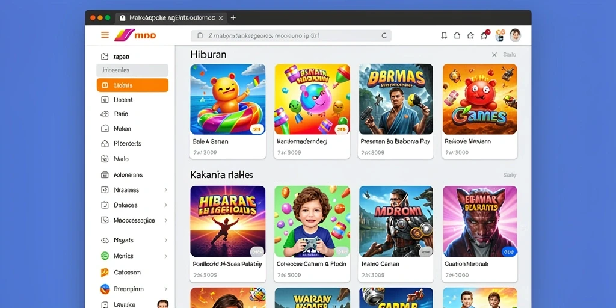Expand the Ngyats sidebar chevron

[165, 240]
